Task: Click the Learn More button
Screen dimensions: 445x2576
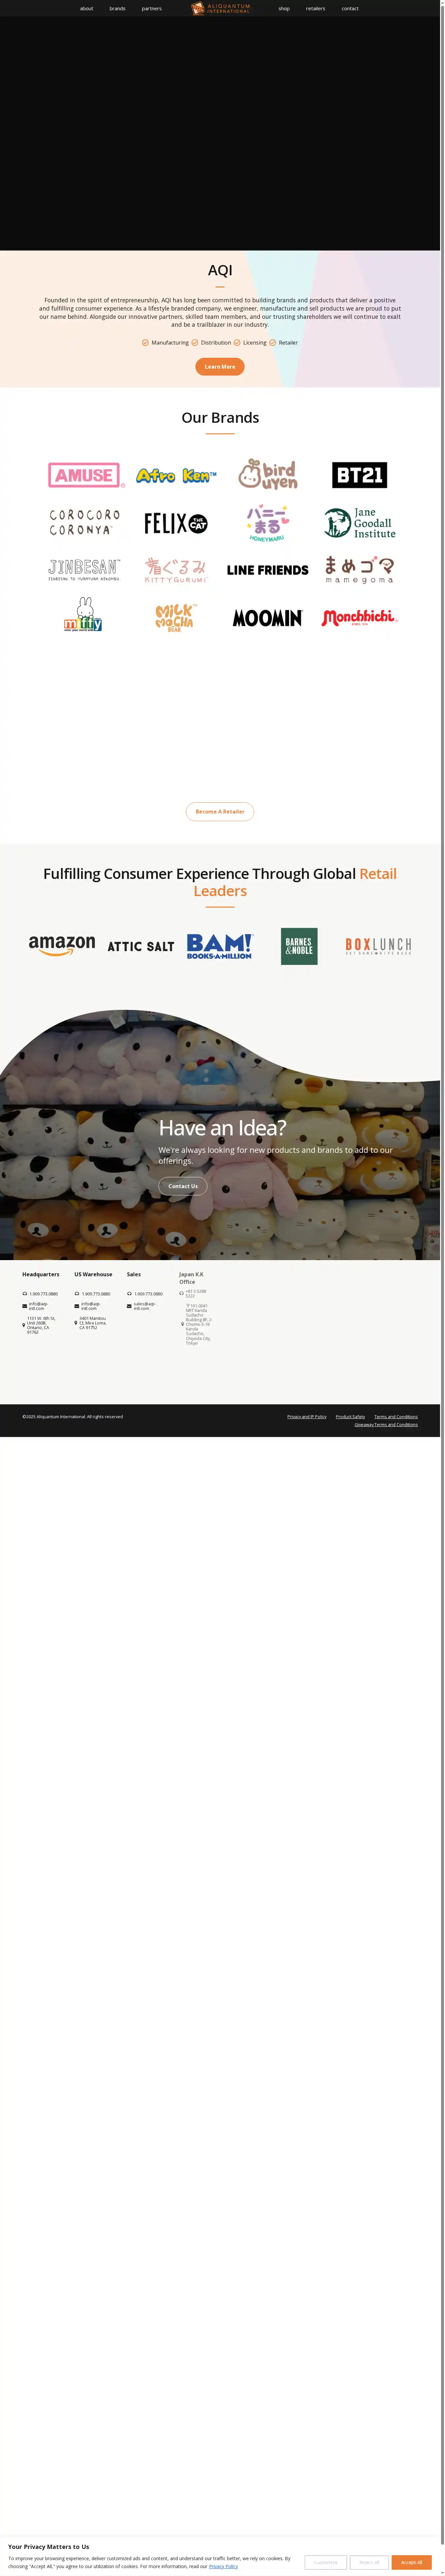Action: pyautogui.click(x=220, y=367)
